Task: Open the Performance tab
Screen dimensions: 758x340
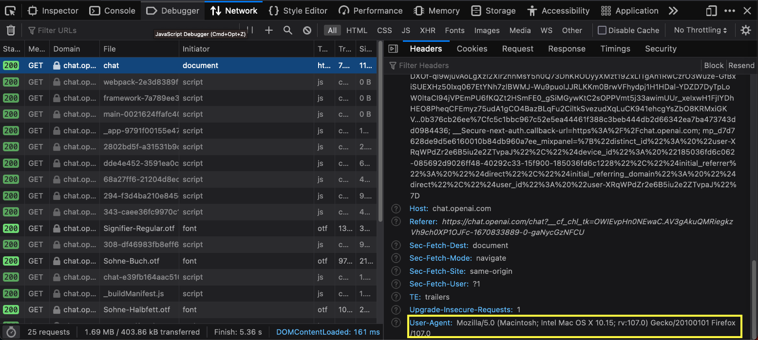Action: coord(371,10)
